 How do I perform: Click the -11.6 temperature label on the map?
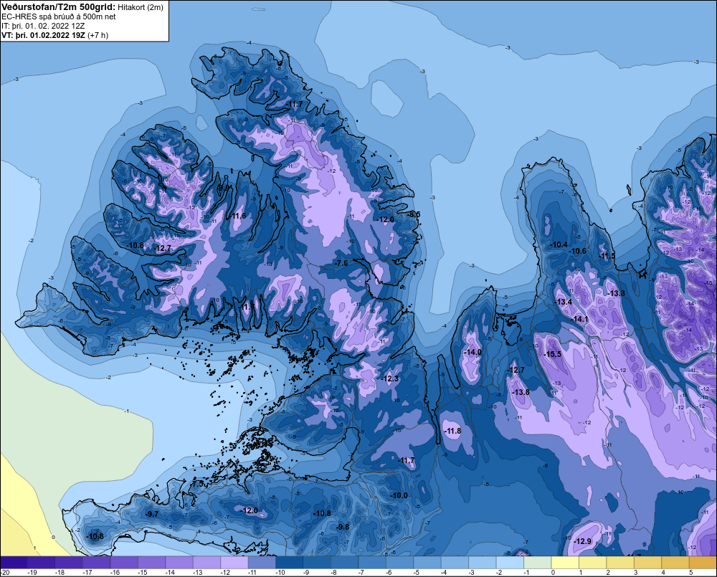click(x=238, y=216)
